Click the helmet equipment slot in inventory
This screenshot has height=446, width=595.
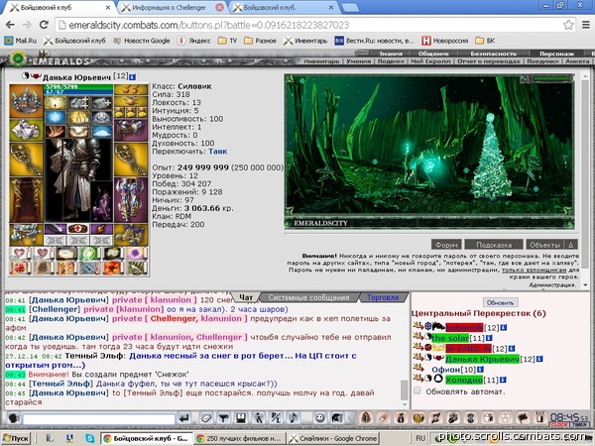click(26, 101)
